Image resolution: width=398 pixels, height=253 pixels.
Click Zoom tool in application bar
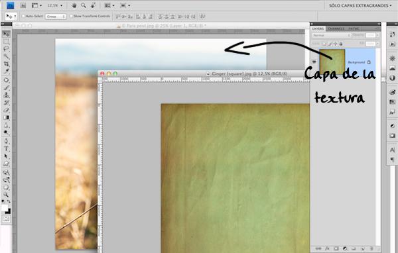[x=84, y=5]
